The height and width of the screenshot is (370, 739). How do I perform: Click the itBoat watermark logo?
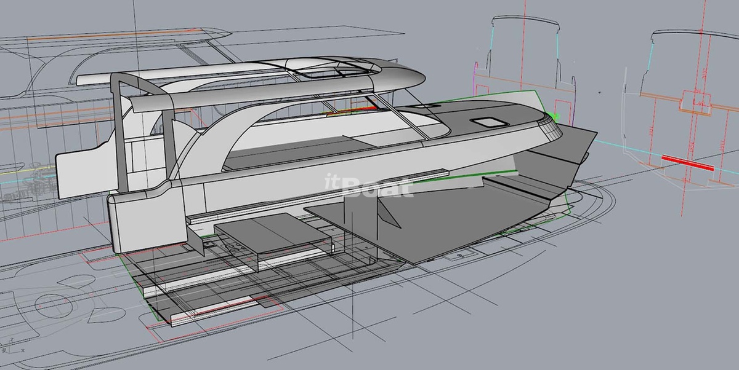pos(369,186)
